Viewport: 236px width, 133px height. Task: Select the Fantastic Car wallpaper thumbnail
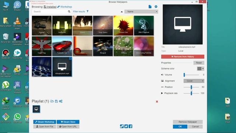click(62, 46)
